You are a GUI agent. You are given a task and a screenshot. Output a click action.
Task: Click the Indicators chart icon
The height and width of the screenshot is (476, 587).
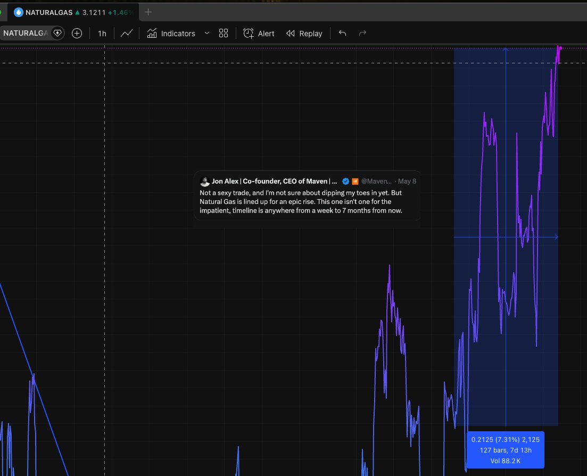click(152, 34)
